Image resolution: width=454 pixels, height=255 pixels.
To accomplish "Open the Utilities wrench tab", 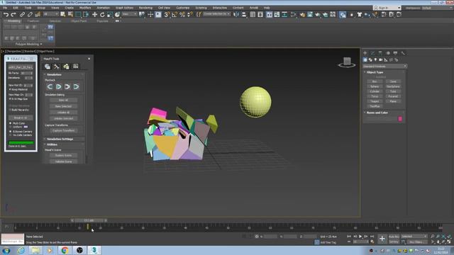I will (403, 53).
